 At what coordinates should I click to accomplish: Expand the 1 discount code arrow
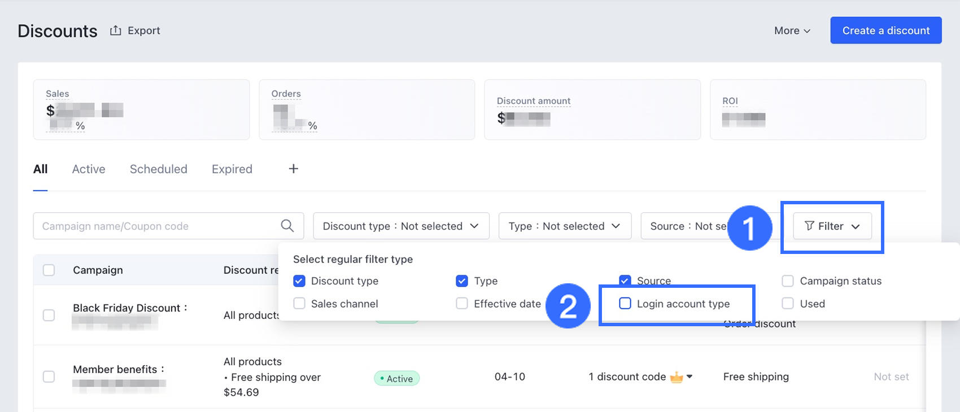pos(690,376)
